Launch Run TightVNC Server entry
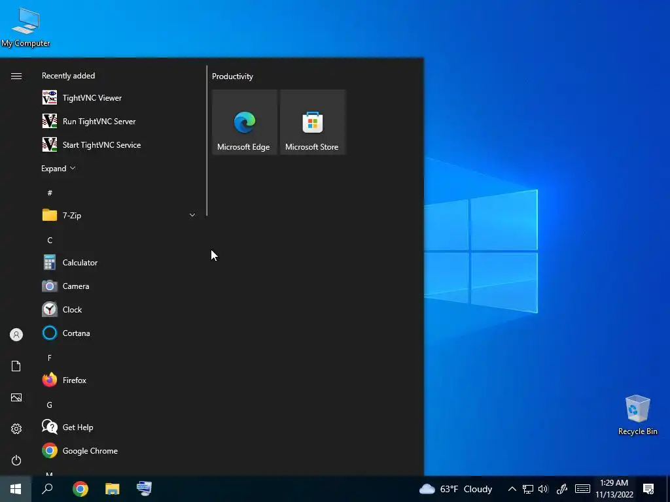 coord(119,121)
